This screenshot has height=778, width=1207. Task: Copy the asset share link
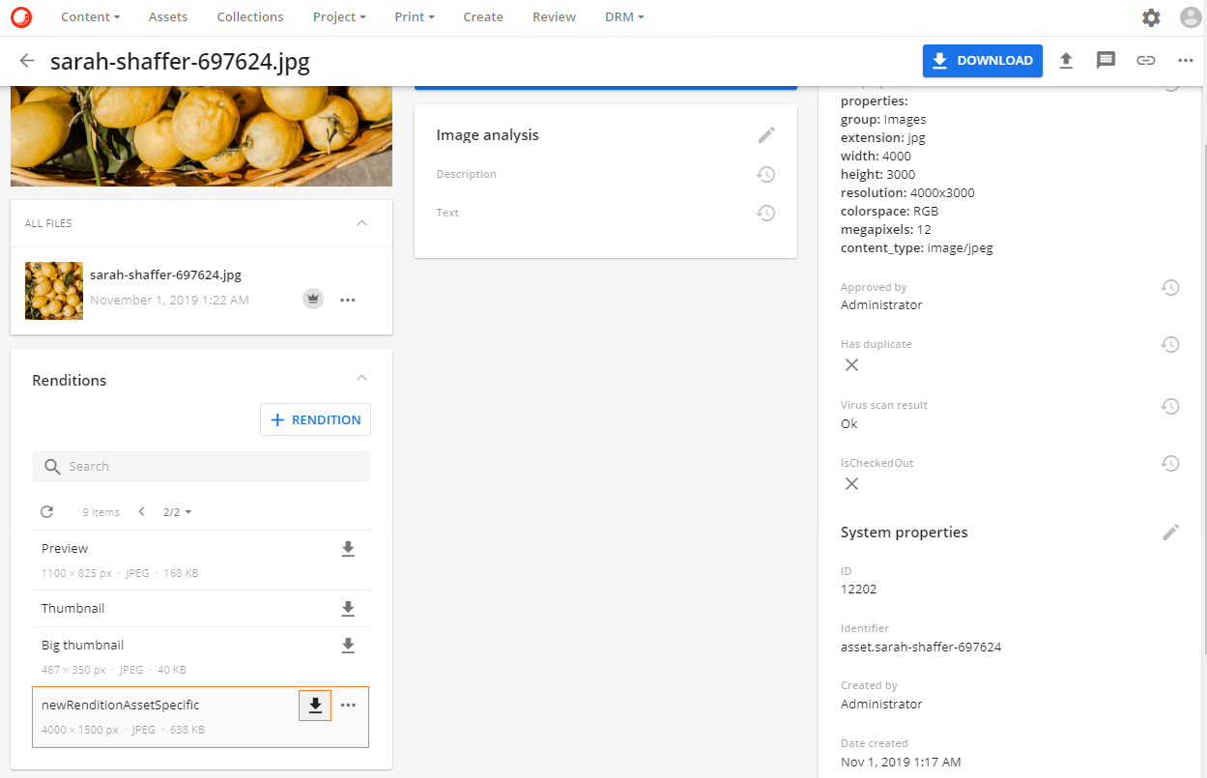click(1146, 60)
